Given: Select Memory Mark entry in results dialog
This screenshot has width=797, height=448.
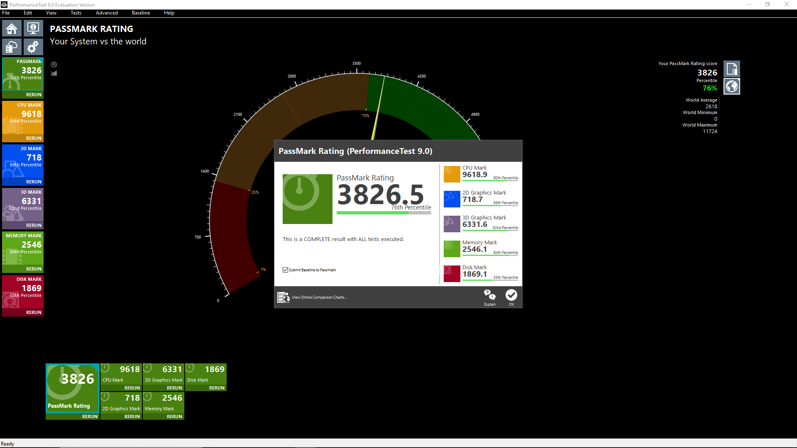Looking at the screenshot, I should pyautogui.click(x=481, y=248).
